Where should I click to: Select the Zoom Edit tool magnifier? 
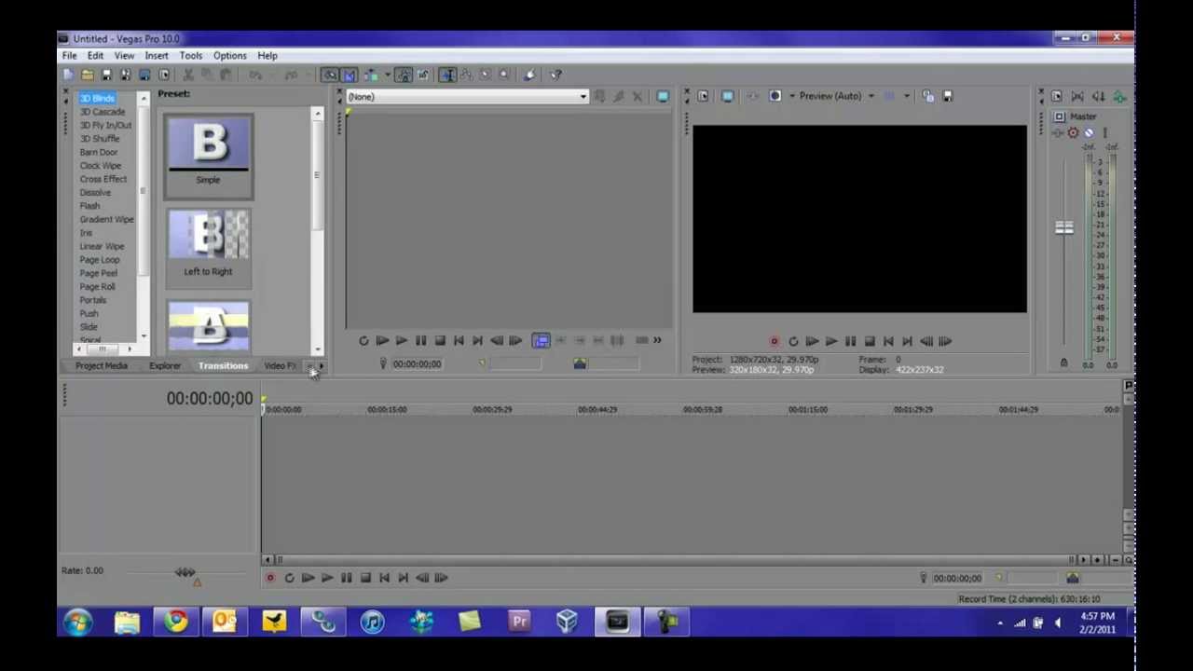[x=504, y=75]
